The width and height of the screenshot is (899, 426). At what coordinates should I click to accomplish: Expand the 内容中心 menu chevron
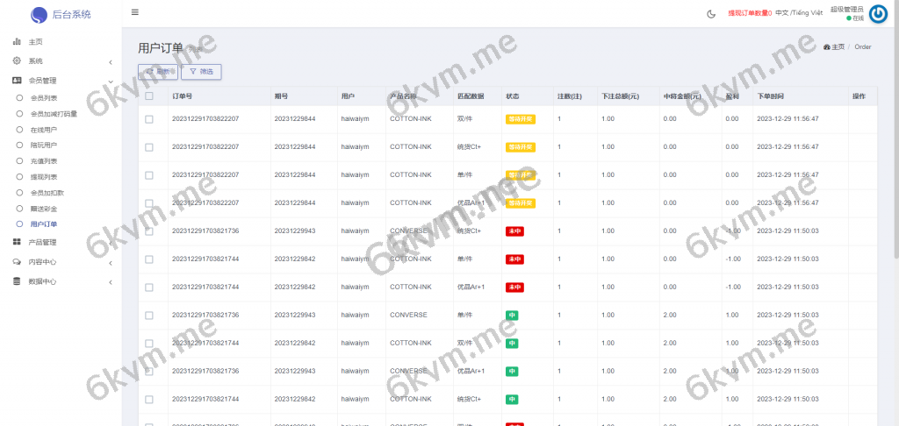click(110, 262)
